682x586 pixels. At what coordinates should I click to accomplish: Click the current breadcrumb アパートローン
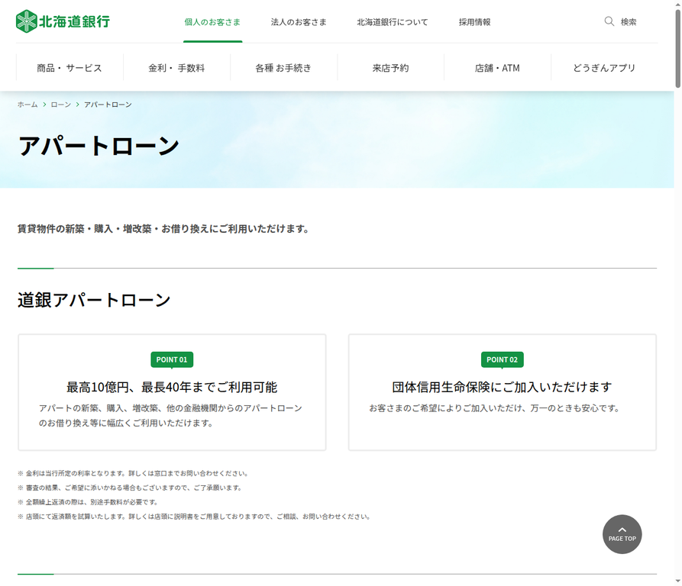[x=108, y=105]
